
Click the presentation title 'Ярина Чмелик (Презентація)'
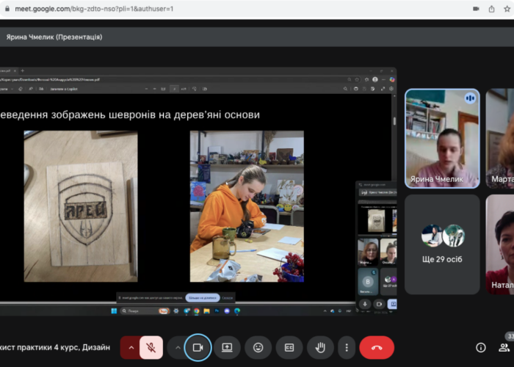[54, 37]
